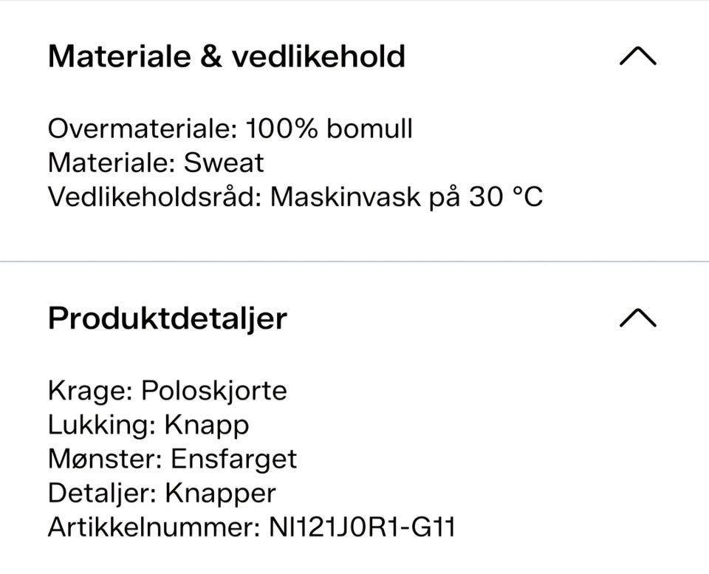Click the Knapper value text
This screenshot has height=574, width=709.
(x=220, y=493)
